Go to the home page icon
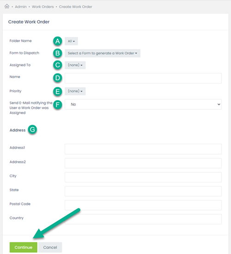231x254 pixels. pyautogui.click(x=7, y=6)
